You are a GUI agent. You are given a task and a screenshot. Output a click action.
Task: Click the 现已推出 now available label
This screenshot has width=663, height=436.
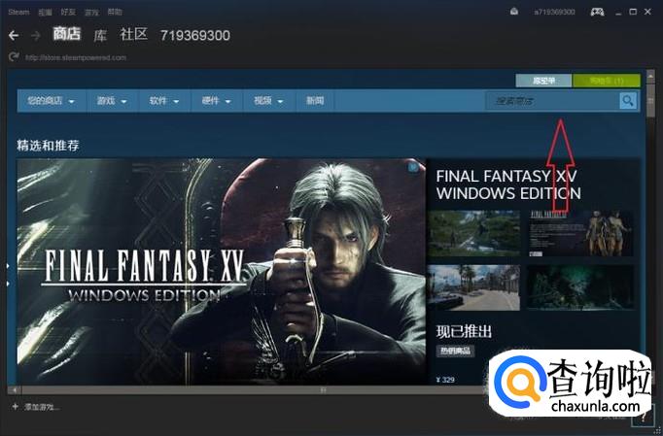[464, 331]
